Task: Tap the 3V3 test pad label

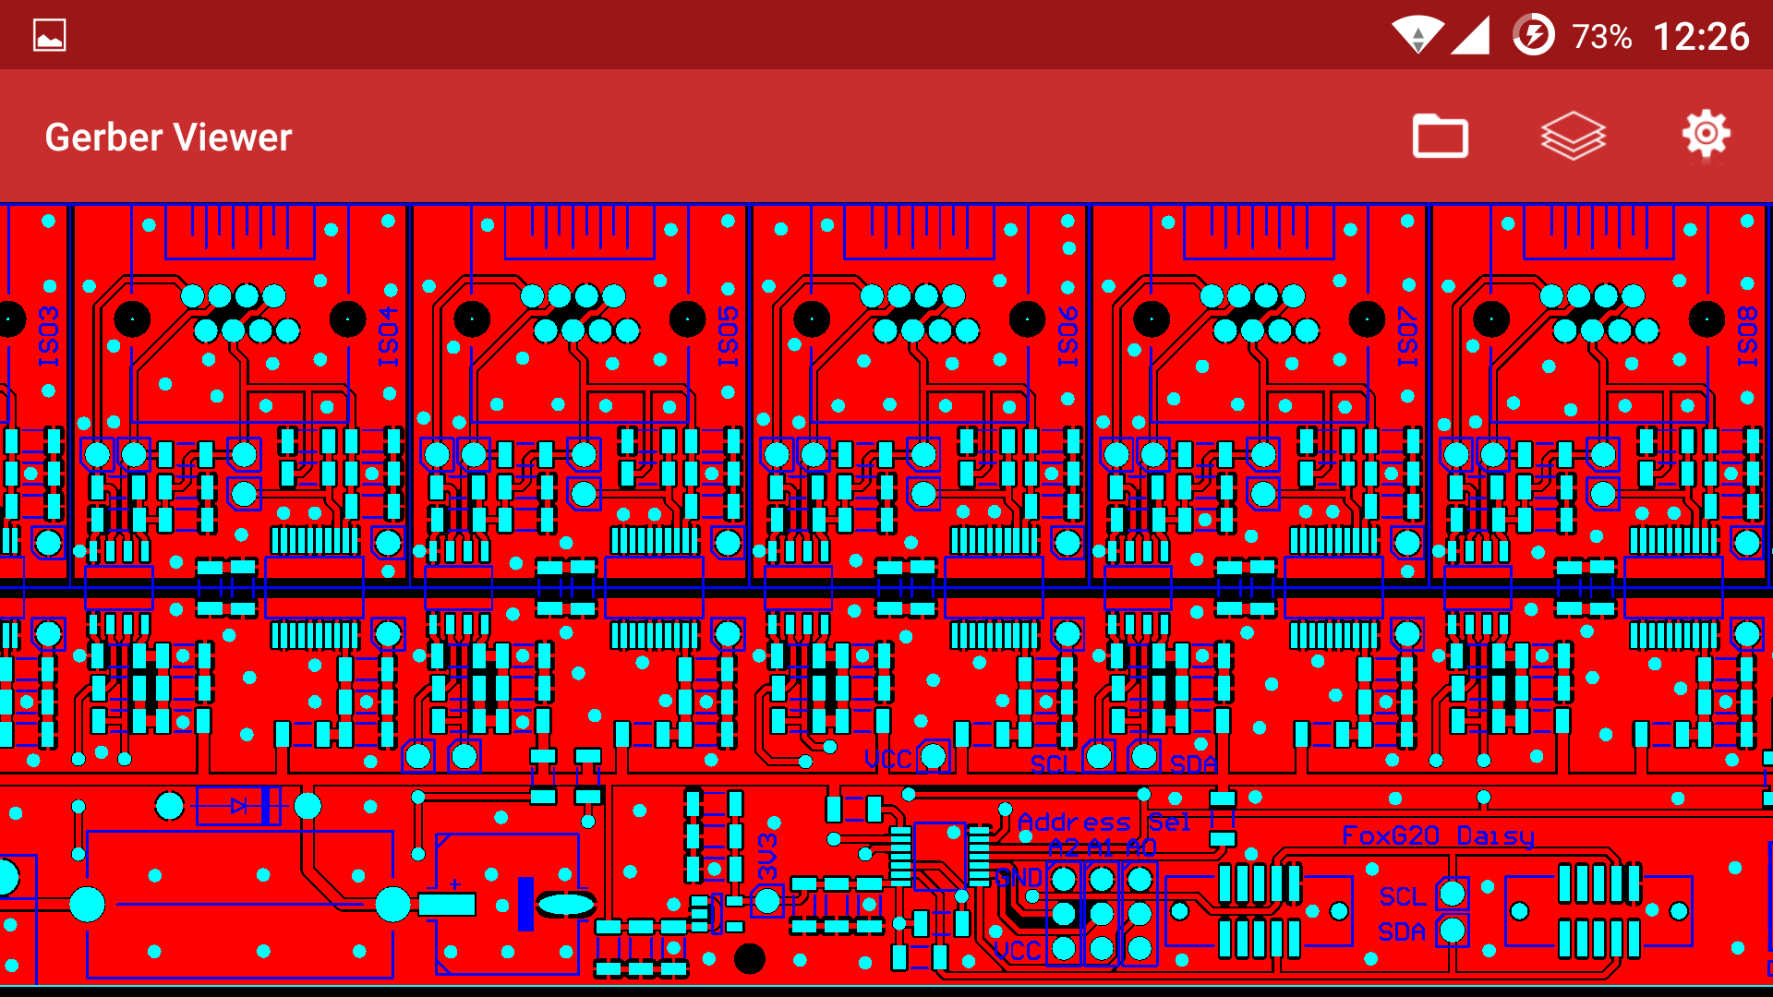Action: click(x=768, y=855)
